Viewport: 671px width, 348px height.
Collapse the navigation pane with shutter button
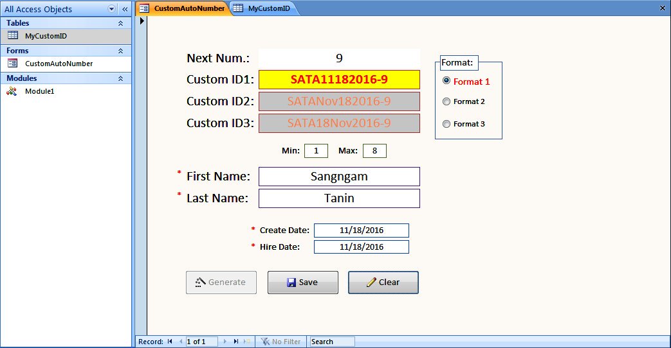click(125, 9)
